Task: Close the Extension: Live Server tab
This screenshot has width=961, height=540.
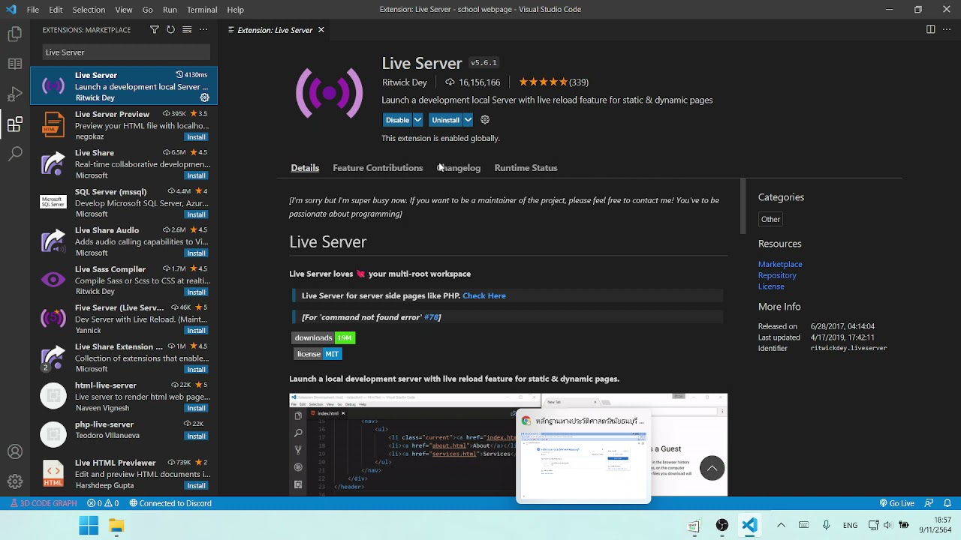Action: coord(321,30)
